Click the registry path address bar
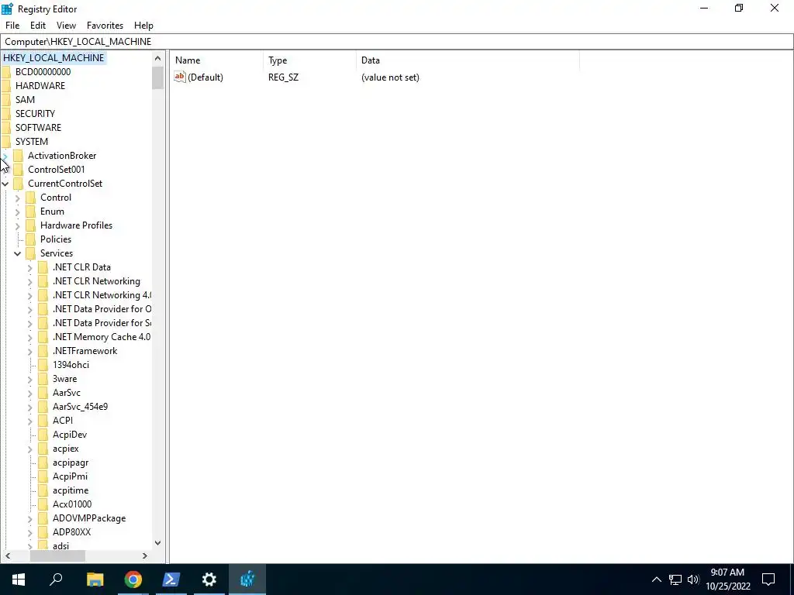 (x=397, y=42)
